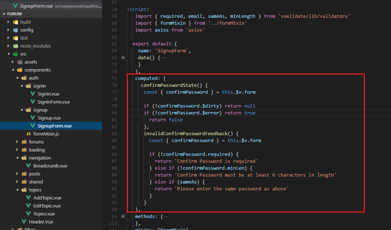Expand the node_modules folder arrow
The width and height of the screenshot is (391, 230).
[8, 46]
